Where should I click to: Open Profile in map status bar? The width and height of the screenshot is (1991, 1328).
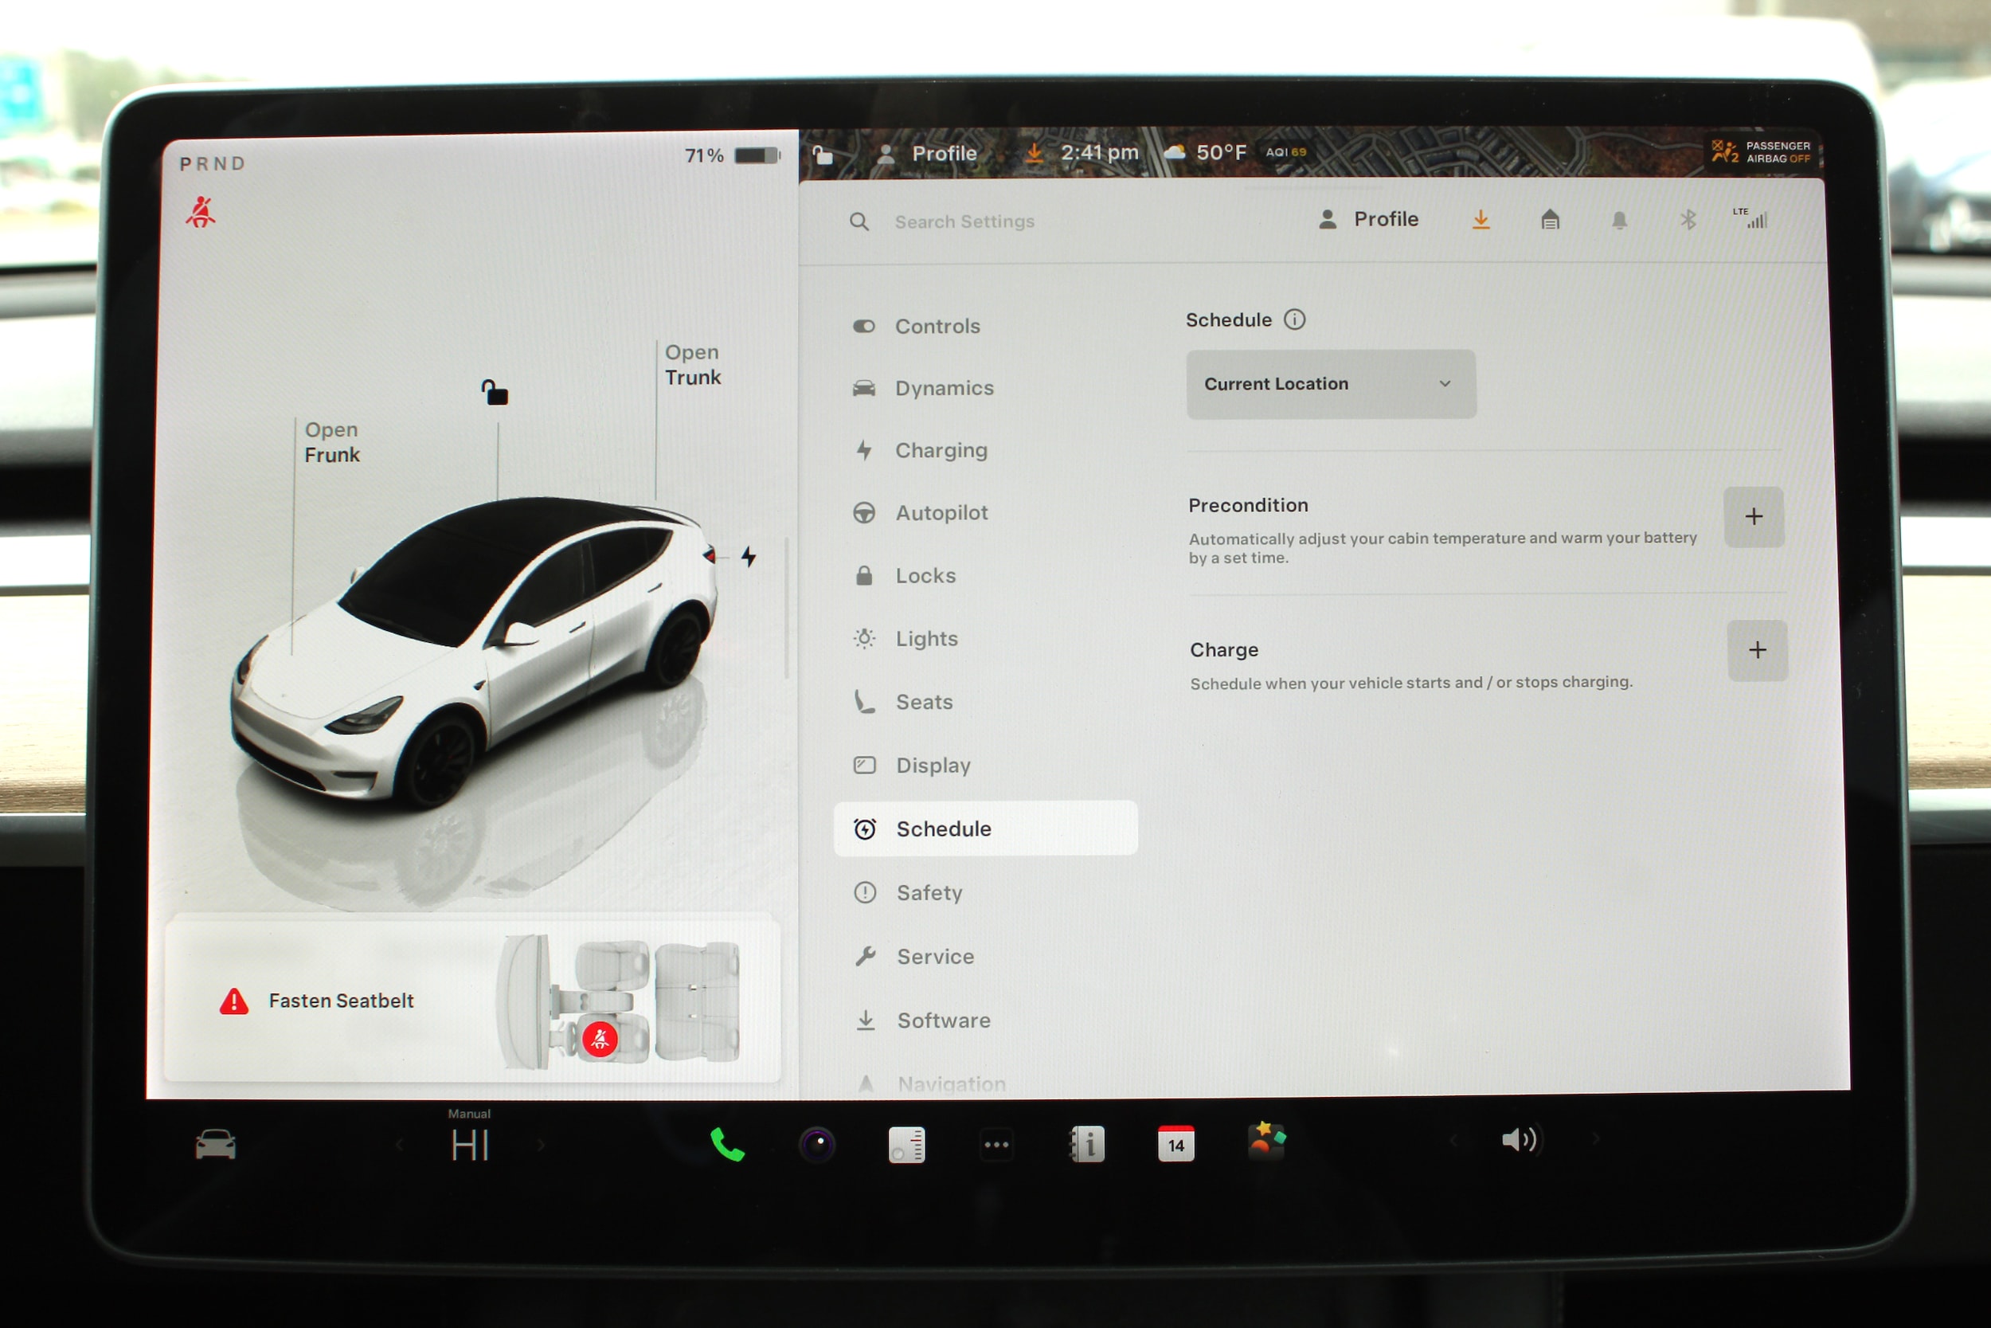[927, 153]
